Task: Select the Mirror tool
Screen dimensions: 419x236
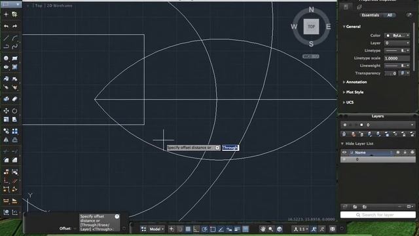Action: click(x=6, y=140)
